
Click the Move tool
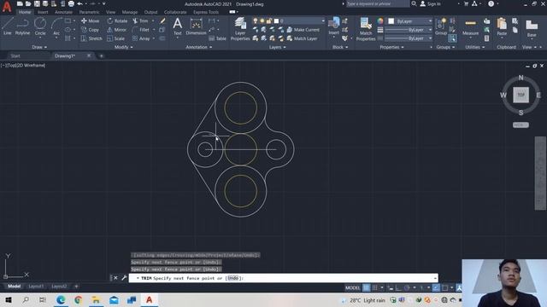90,20
